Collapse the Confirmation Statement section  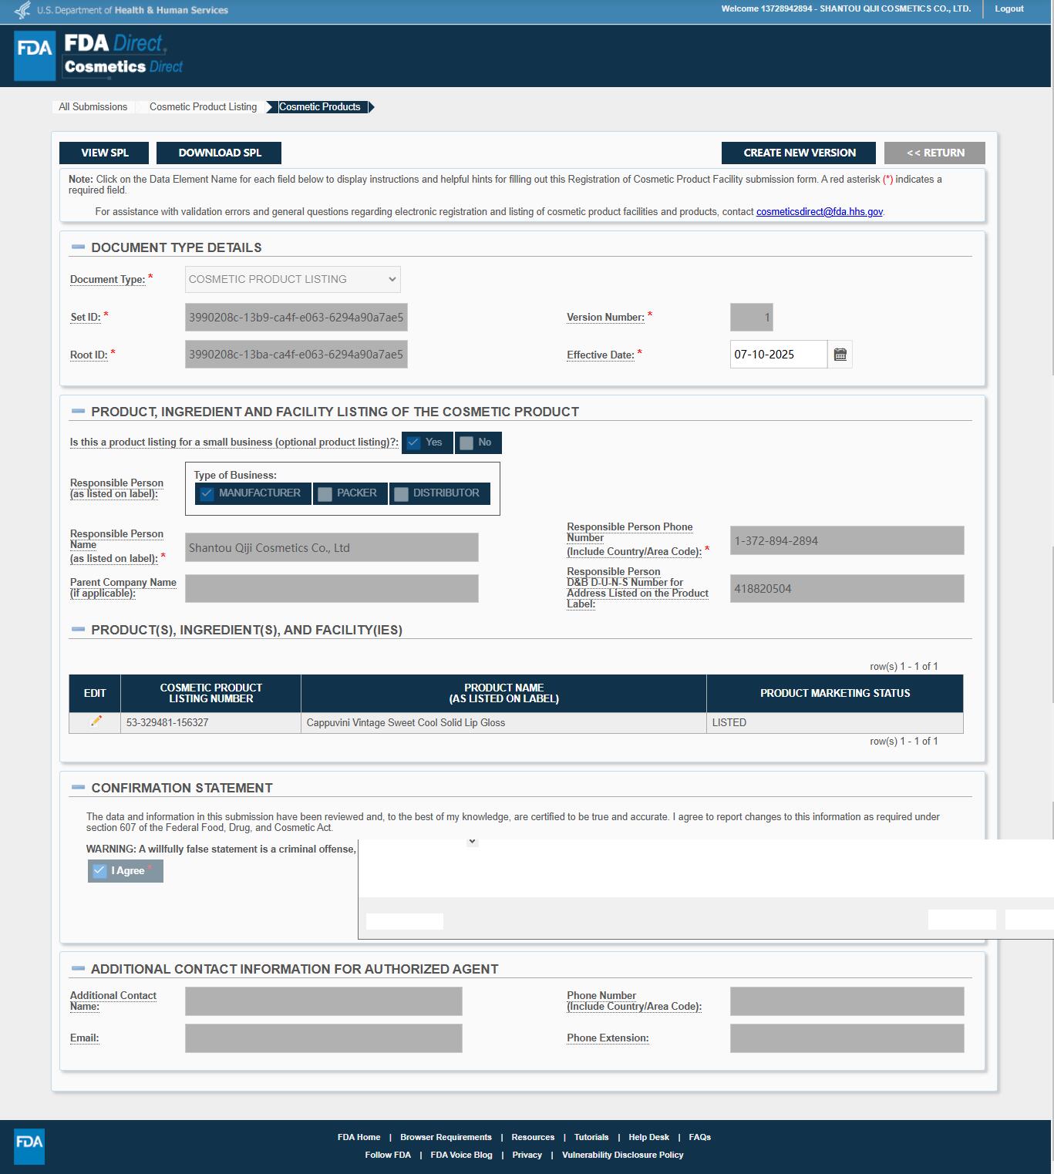pyautogui.click(x=78, y=788)
